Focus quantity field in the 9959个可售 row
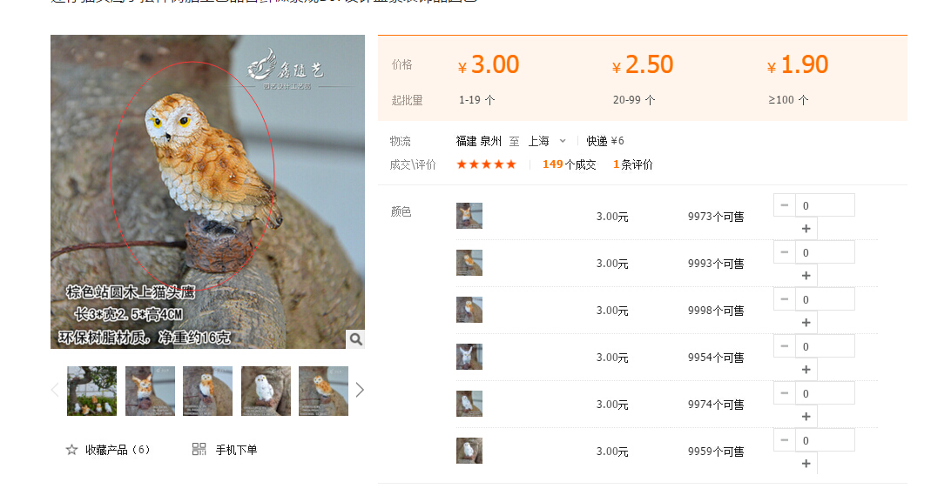931x502 pixels. coord(826,439)
